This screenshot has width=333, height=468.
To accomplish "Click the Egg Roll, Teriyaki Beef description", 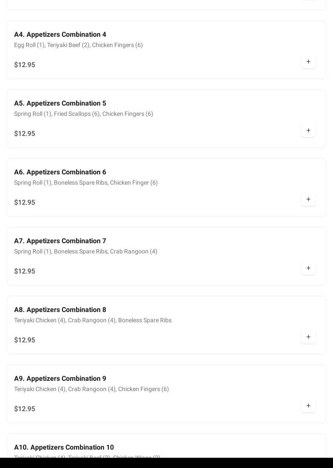I will [78, 45].
